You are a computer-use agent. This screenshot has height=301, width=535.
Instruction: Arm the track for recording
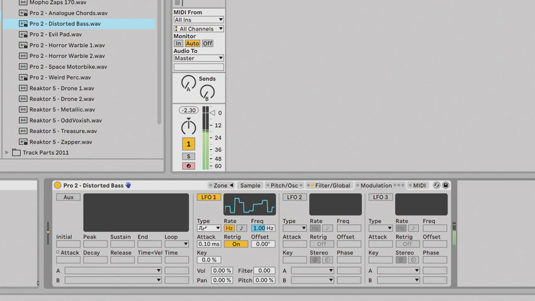[188, 166]
